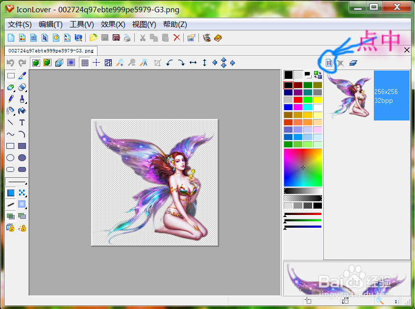Viewport: 415px width, 309px height.
Task: Select the outlined rectangle tool
Action: point(10,146)
